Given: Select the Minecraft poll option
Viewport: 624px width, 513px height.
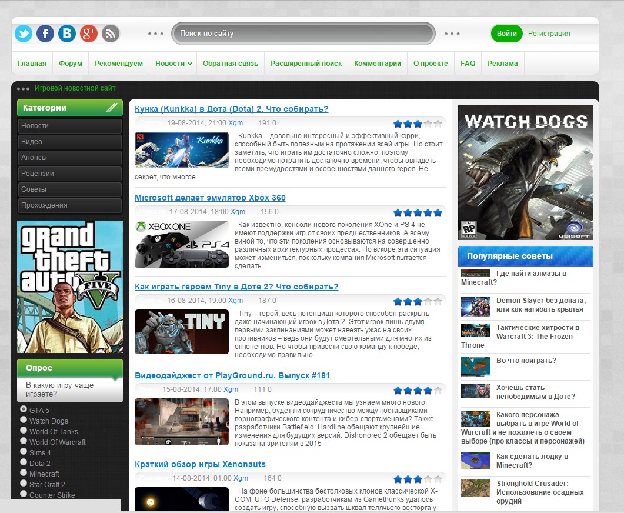Looking at the screenshot, I should [24, 473].
